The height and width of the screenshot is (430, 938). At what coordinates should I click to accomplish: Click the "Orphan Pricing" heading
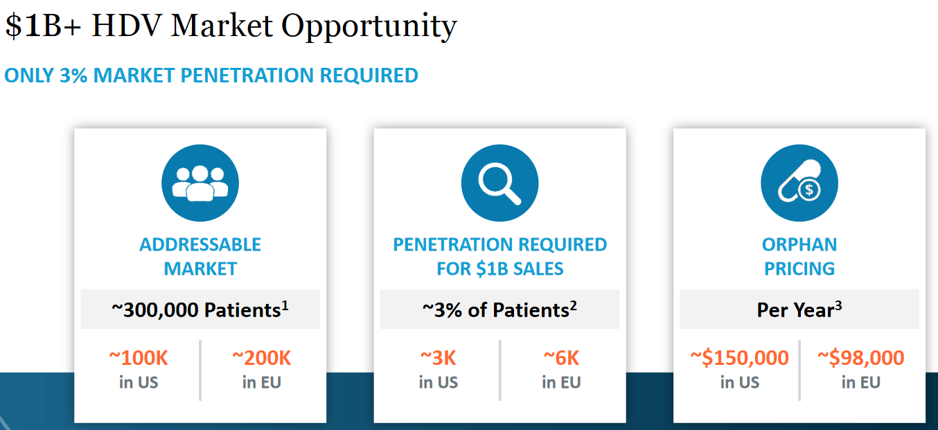click(x=799, y=256)
